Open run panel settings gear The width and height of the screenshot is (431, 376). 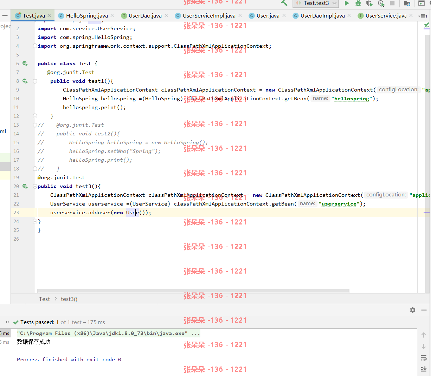413,310
